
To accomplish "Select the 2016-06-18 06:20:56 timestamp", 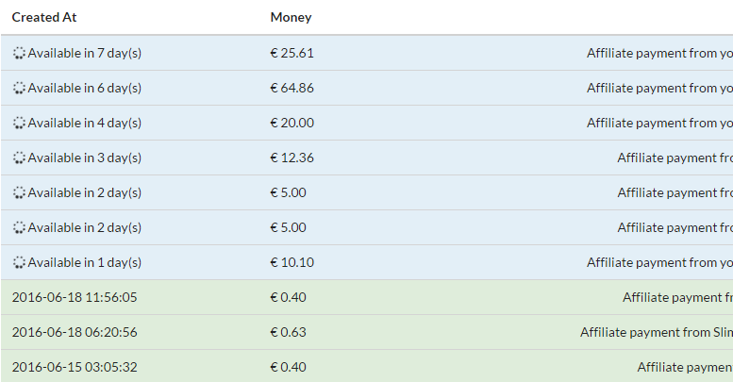I will (75, 332).
